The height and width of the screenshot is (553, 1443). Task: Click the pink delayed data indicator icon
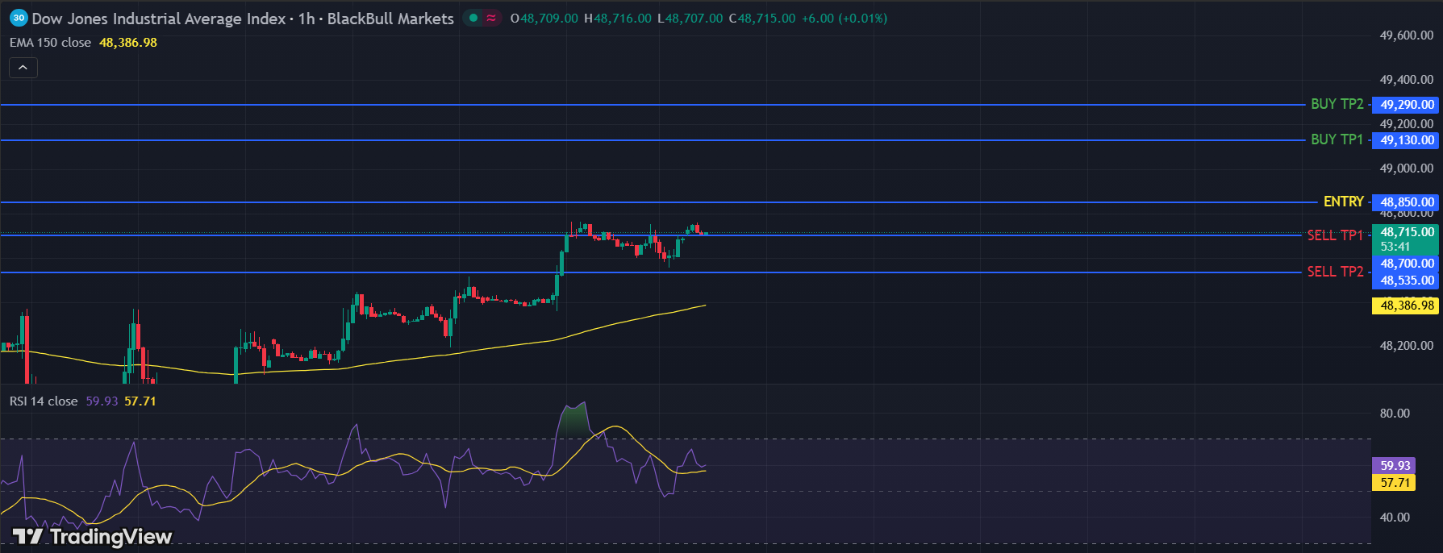click(491, 18)
